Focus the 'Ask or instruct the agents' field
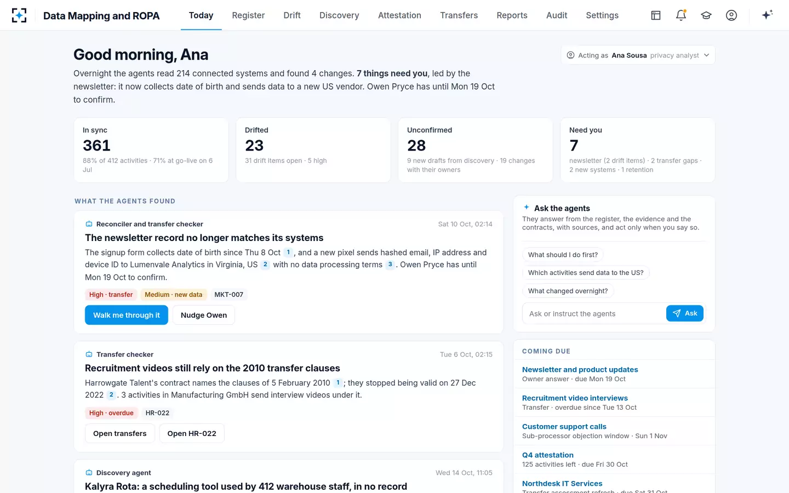Image resolution: width=789 pixels, height=493 pixels. [x=594, y=314]
